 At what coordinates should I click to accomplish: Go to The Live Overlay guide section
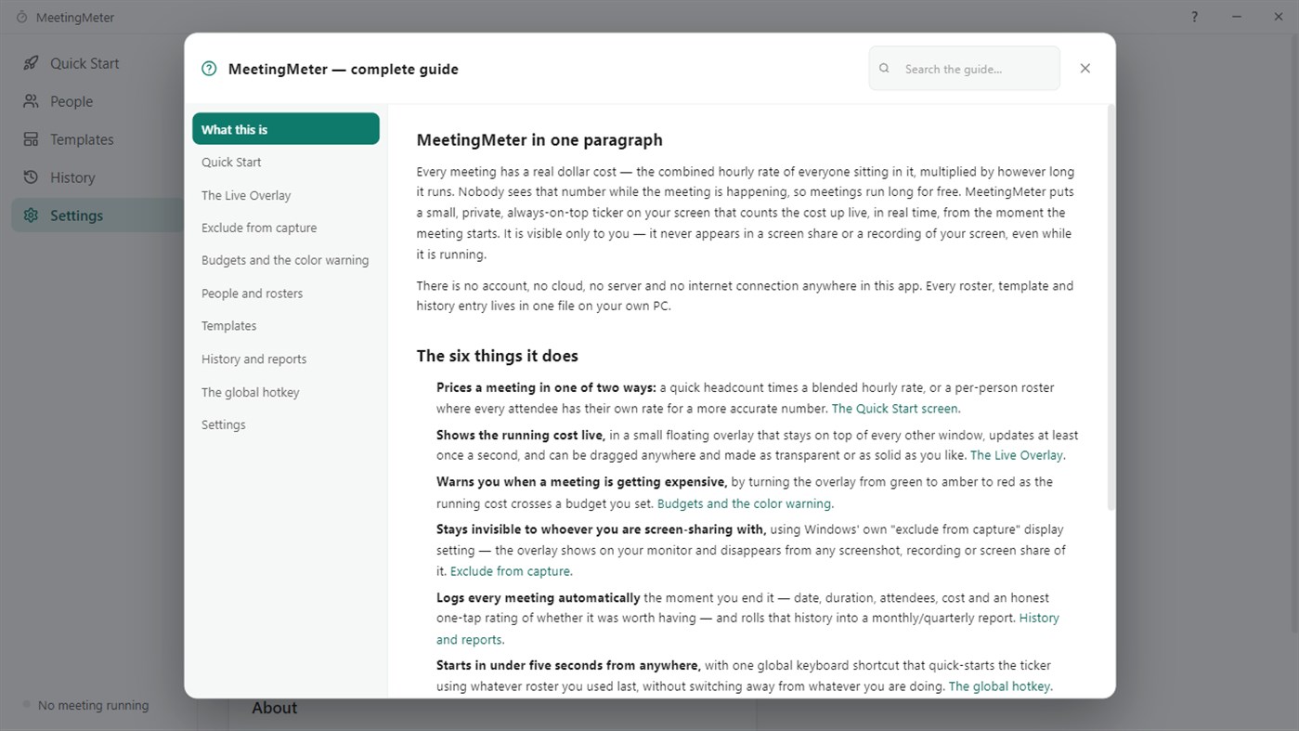[286, 195]
